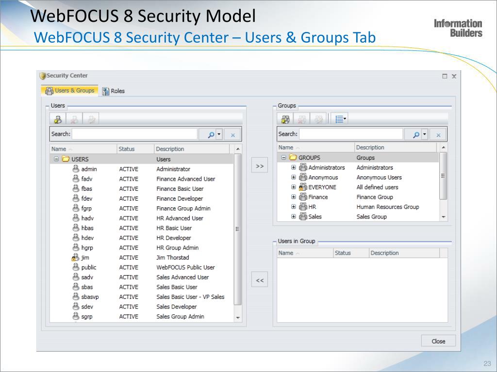
Task: Click the user icon beside public
Action: coord(76,267)
